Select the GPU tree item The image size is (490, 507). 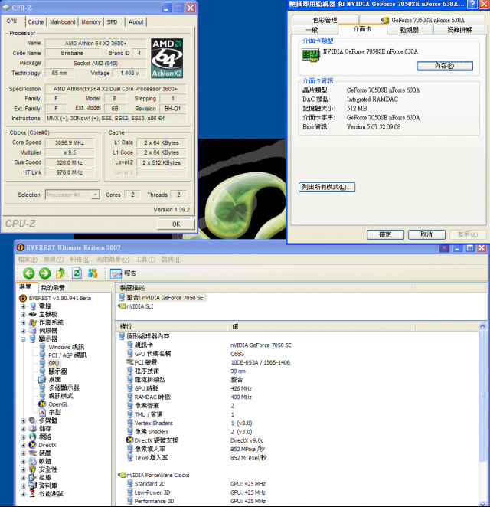(54, 364)
